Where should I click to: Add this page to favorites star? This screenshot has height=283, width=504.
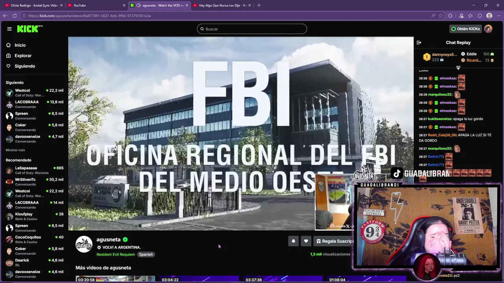pos(441,16)
